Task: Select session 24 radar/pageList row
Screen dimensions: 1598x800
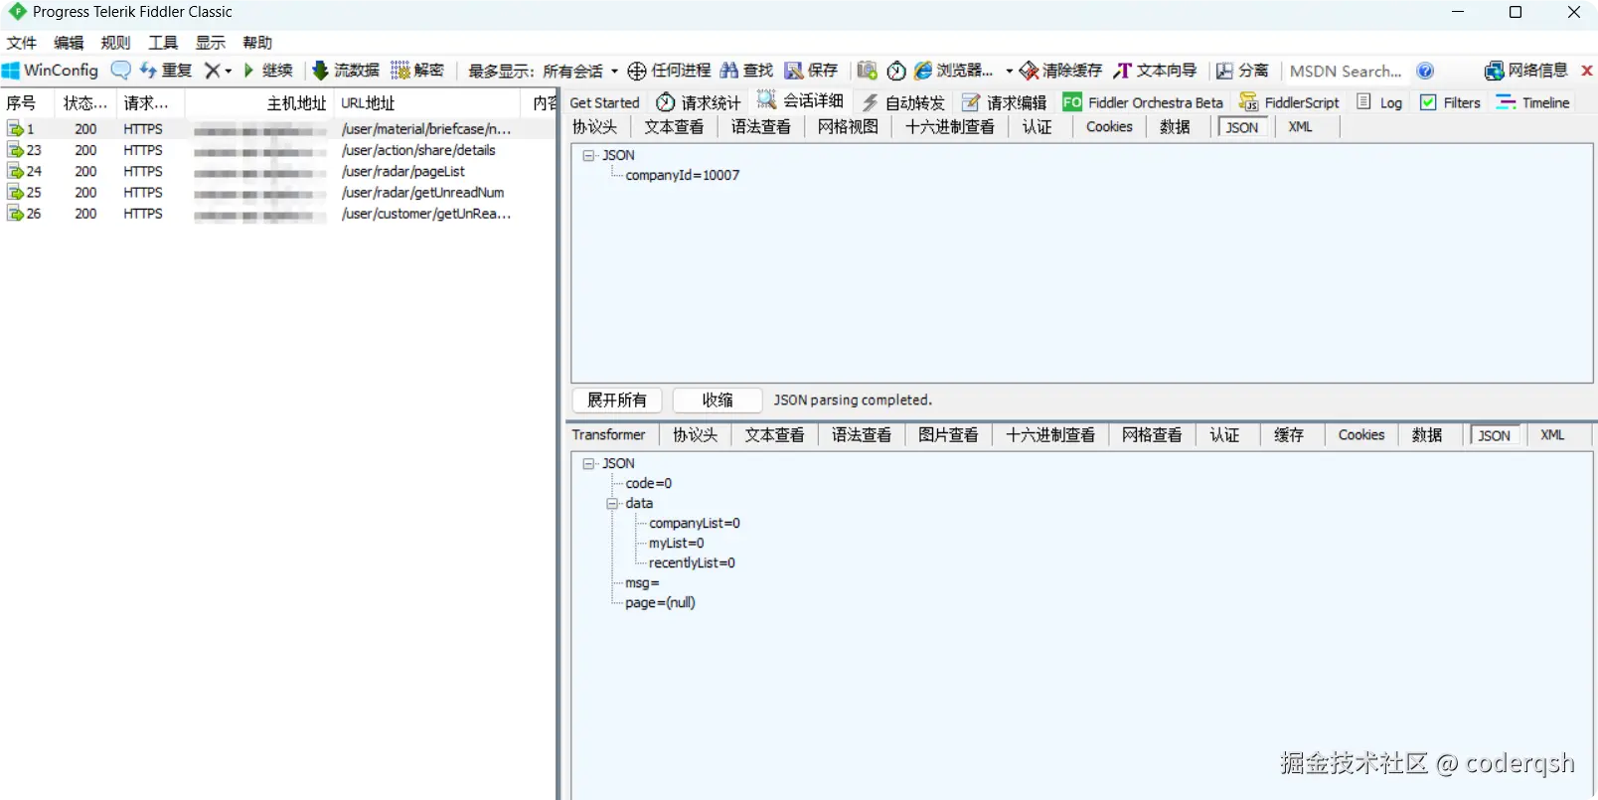Action: point(278,171)
